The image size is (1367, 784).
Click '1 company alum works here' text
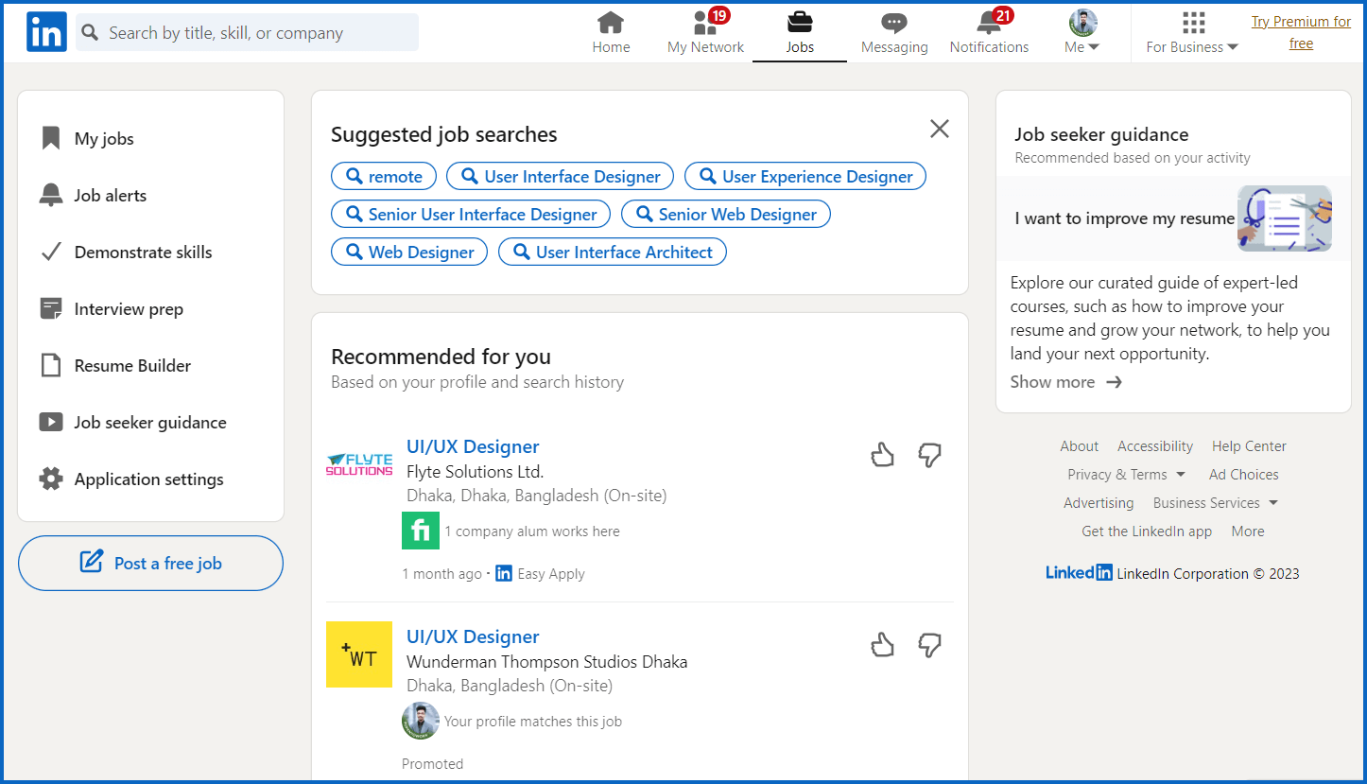point(532,531)
